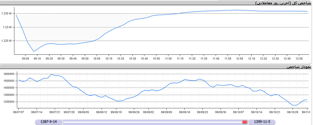
Task: Click the 1399-11-5 end date label
Action: coord(262,122)
